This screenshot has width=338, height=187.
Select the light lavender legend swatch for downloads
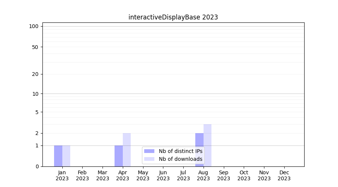tap(149, 159)
